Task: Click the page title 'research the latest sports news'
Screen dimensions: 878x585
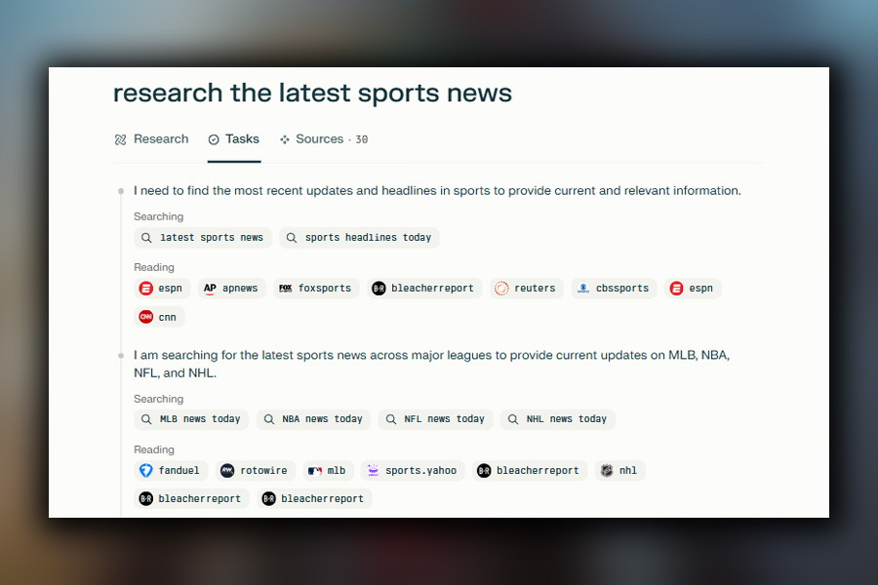Action: (x=312, y=94)
